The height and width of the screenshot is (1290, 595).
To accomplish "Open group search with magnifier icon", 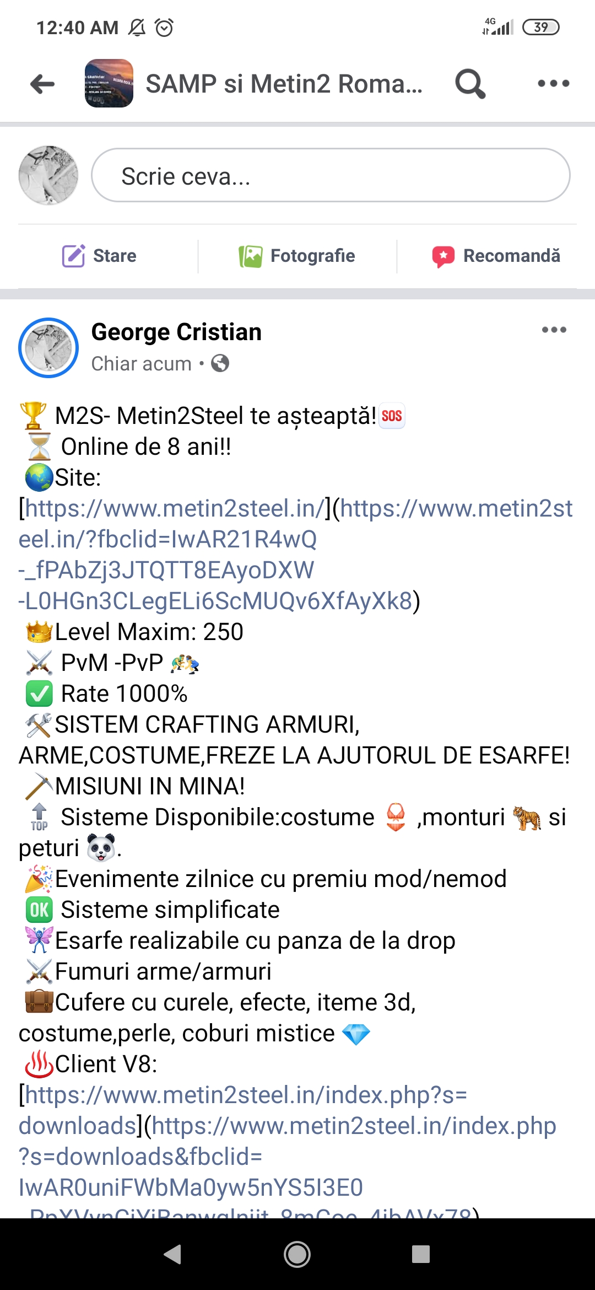I will (x=470, y=84).
